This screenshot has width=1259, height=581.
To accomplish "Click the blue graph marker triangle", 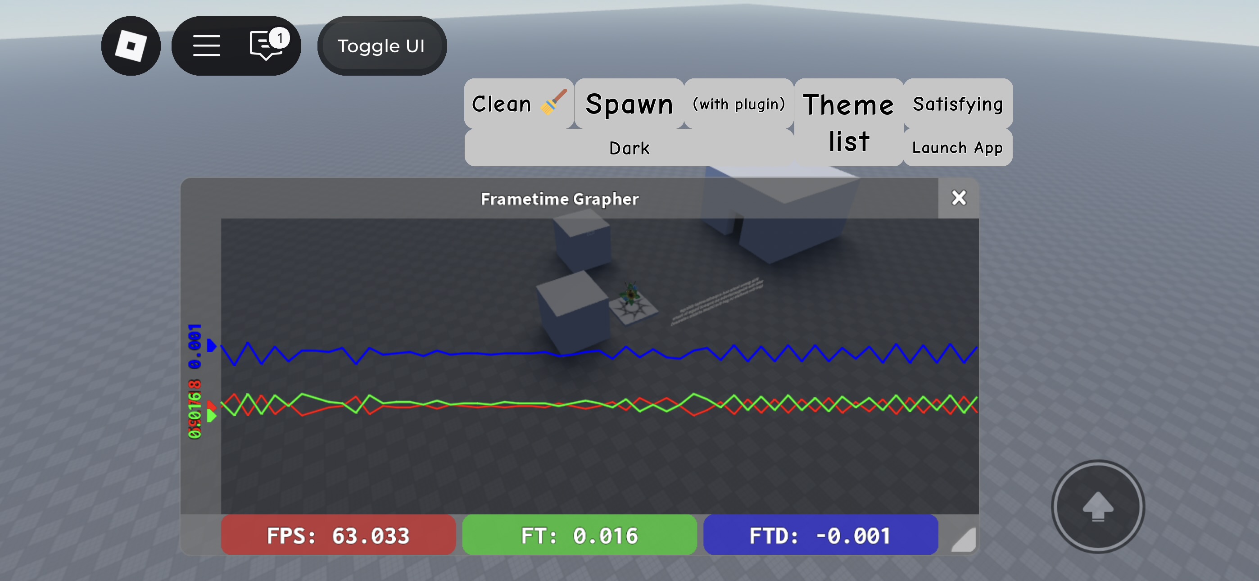I will tap(211, 346).
